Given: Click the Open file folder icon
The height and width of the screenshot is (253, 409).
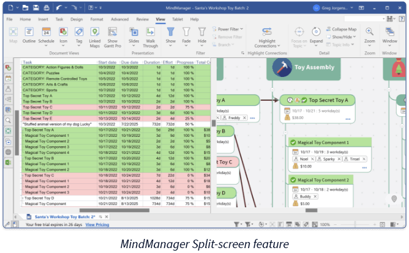Looking at the screenshot, I should [x=25, y=8].
